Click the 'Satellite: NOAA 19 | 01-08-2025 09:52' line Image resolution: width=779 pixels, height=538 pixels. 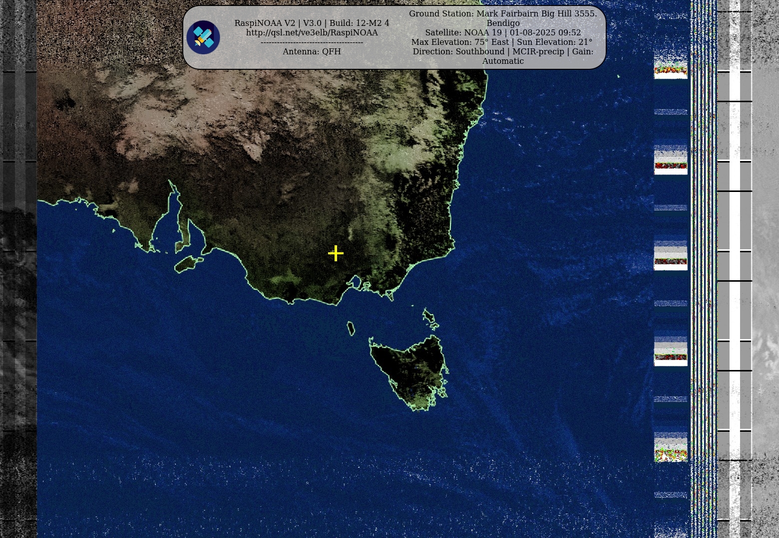click(503, 32)
